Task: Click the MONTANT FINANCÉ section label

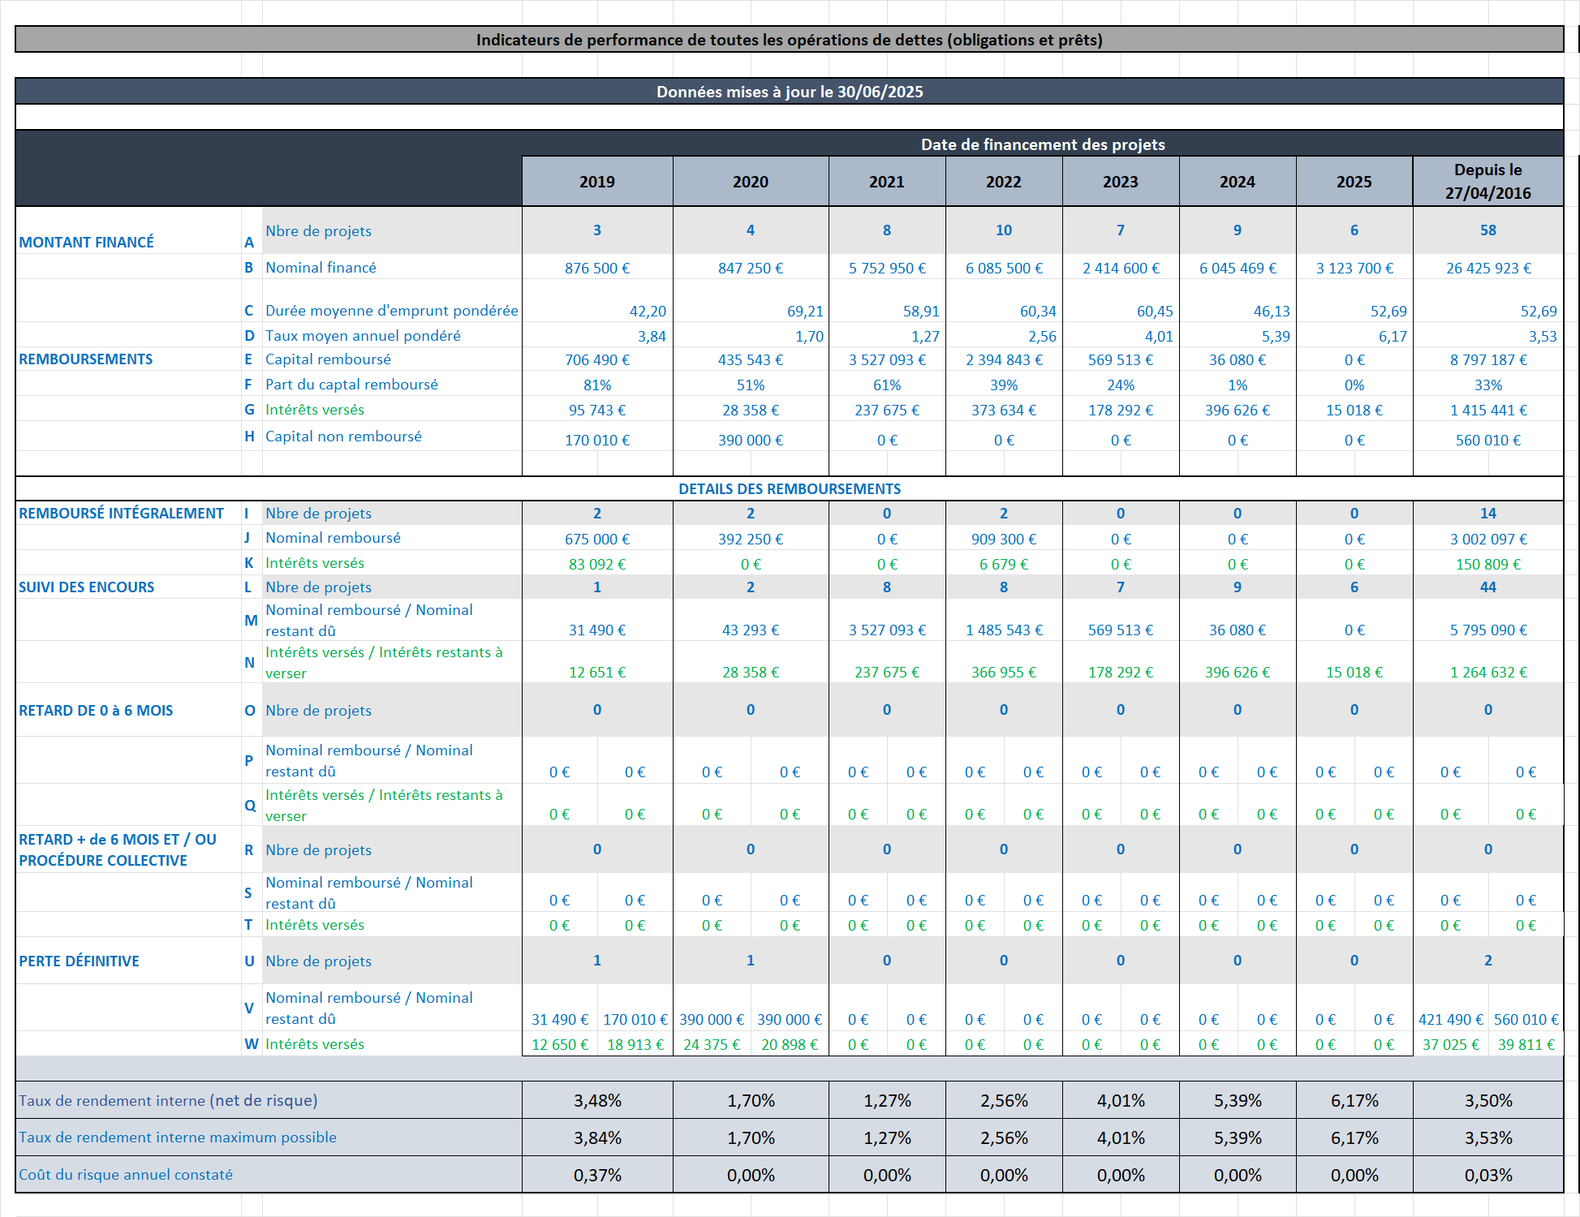Action: tap(87, 242)
